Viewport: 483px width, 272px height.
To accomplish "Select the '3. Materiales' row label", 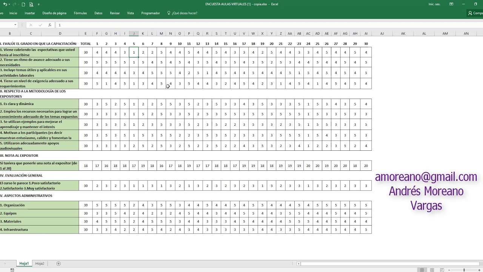I will [x=39, y=221].
